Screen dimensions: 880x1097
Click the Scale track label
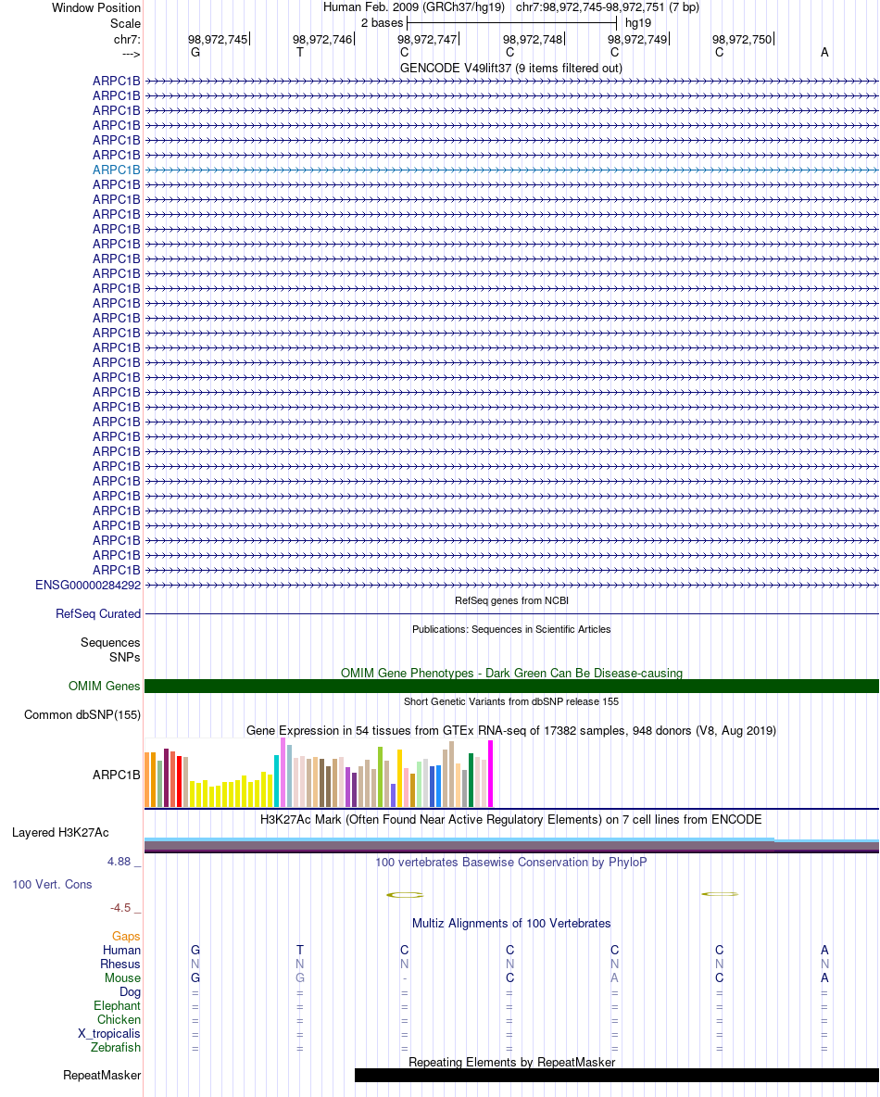[125, 23]
